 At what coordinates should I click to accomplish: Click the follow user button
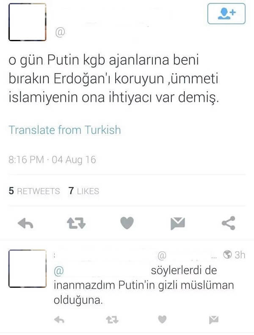[x=226, y=14]
